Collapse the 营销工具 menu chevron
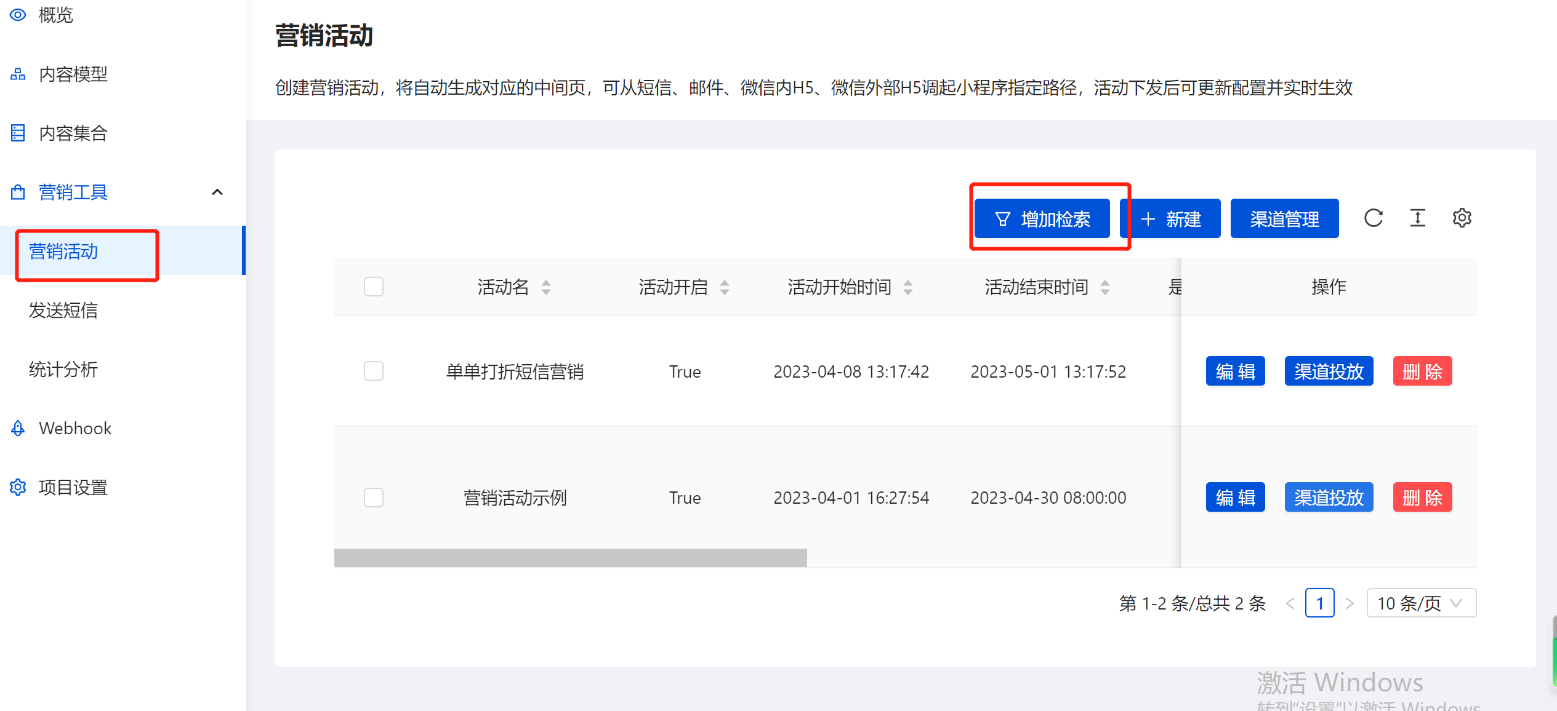Image resolution: width=1557 pixels, height=711 pixels. coord(217,193)
